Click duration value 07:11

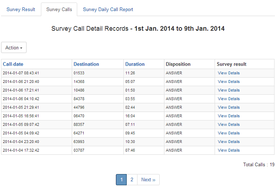[130, 125]
